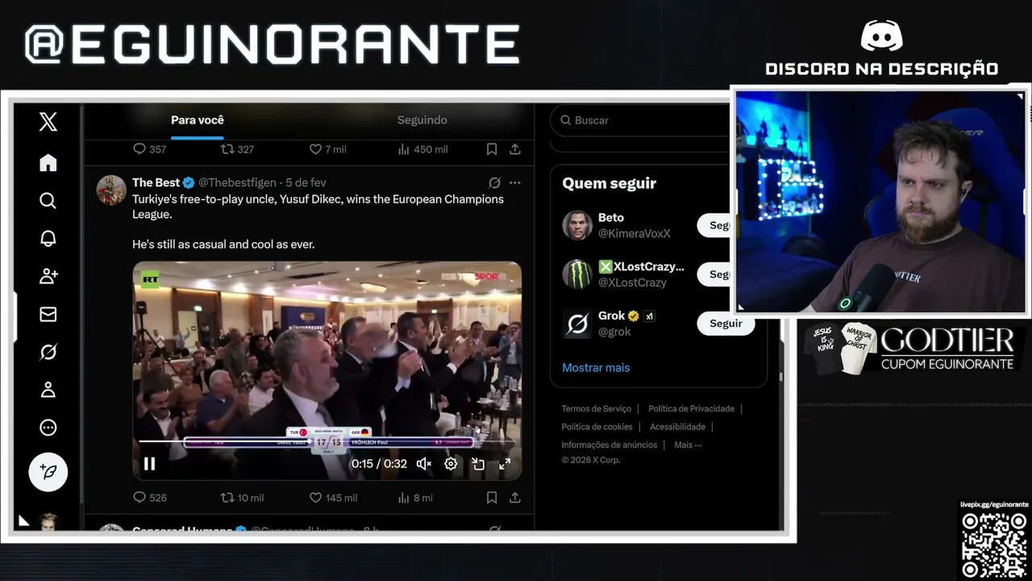This screenshot has width=1032, height=581.
Task: Open Termos de Serviço link
Action: (597, 409)
